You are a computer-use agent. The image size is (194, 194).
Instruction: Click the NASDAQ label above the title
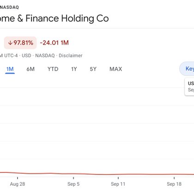[9, 7]
